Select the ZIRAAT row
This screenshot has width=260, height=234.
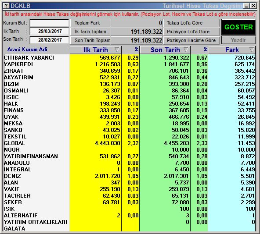(129, 71)
